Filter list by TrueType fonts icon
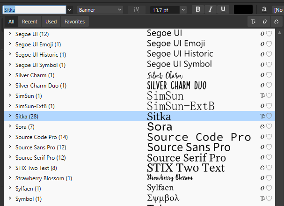The width and height of the screenshot is (284, 206). click(253, 22)
